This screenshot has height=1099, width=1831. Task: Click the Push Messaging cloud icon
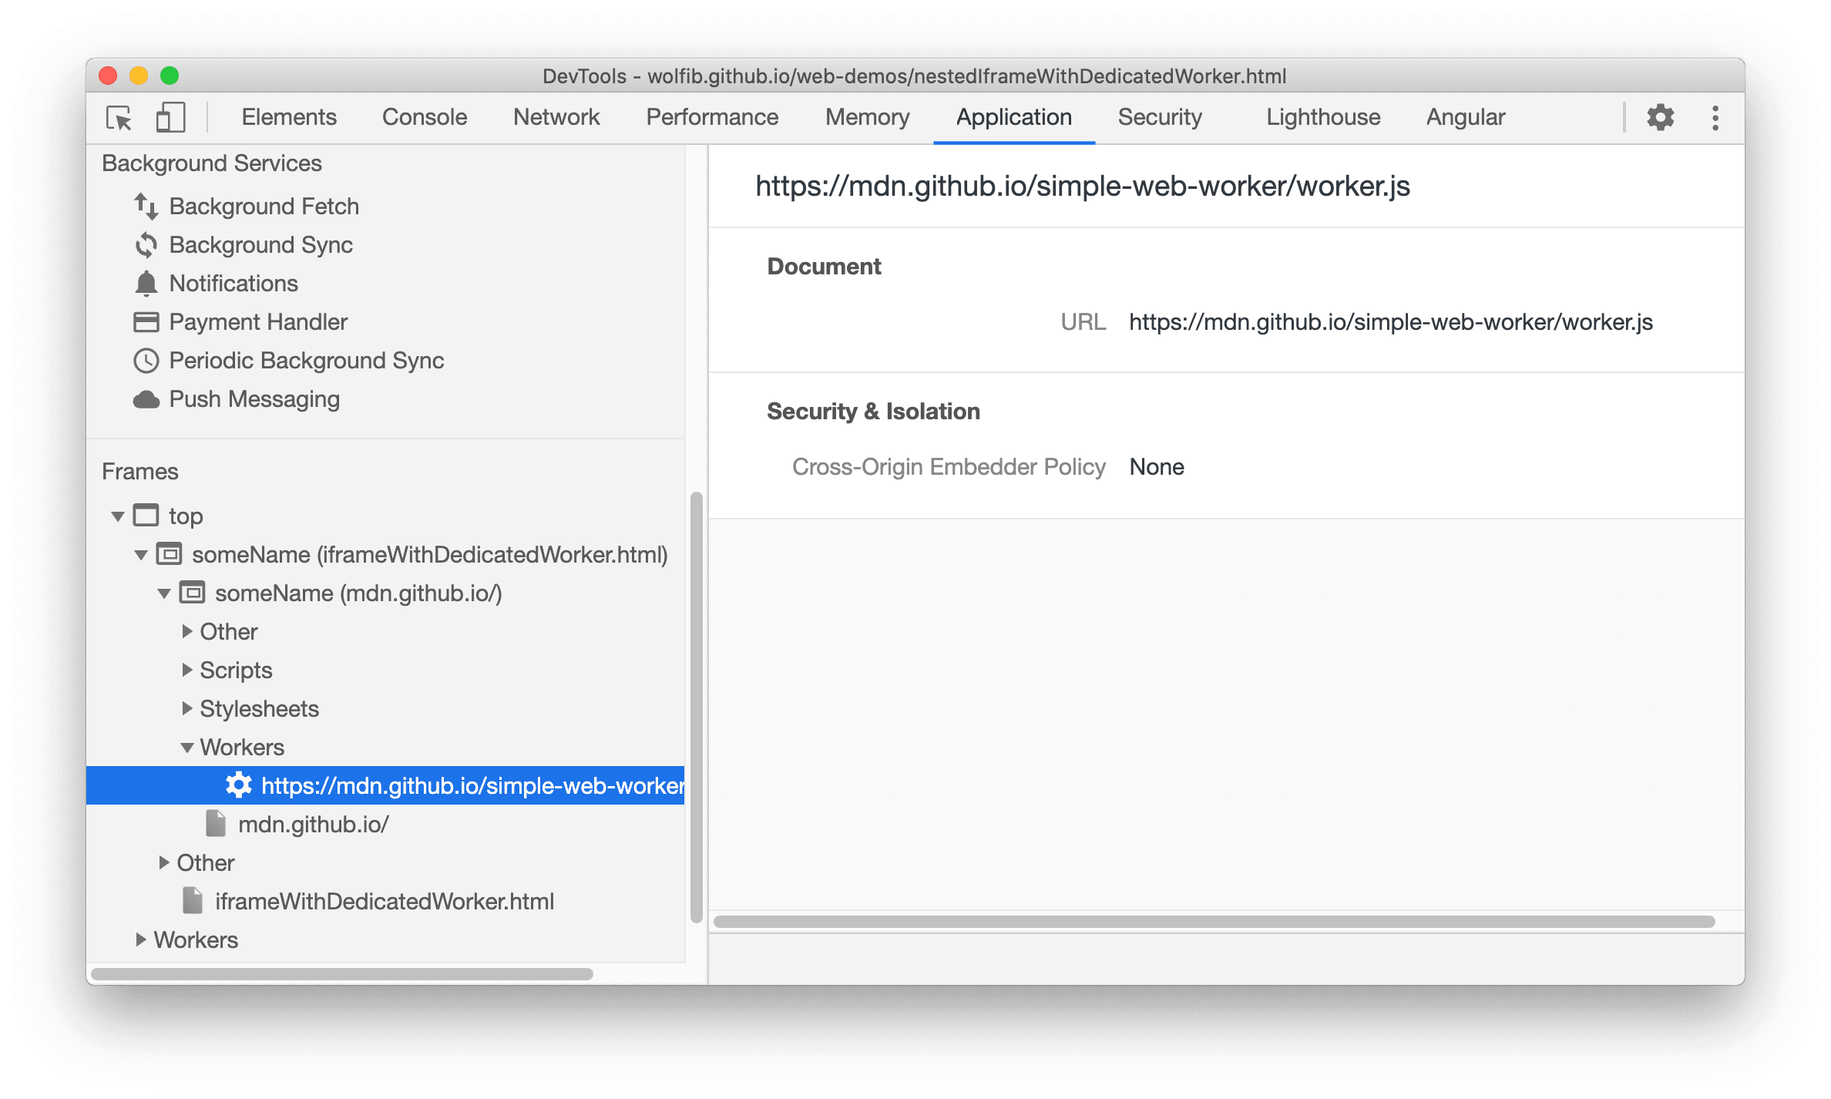pyautogui.click(x=148, y=396)
